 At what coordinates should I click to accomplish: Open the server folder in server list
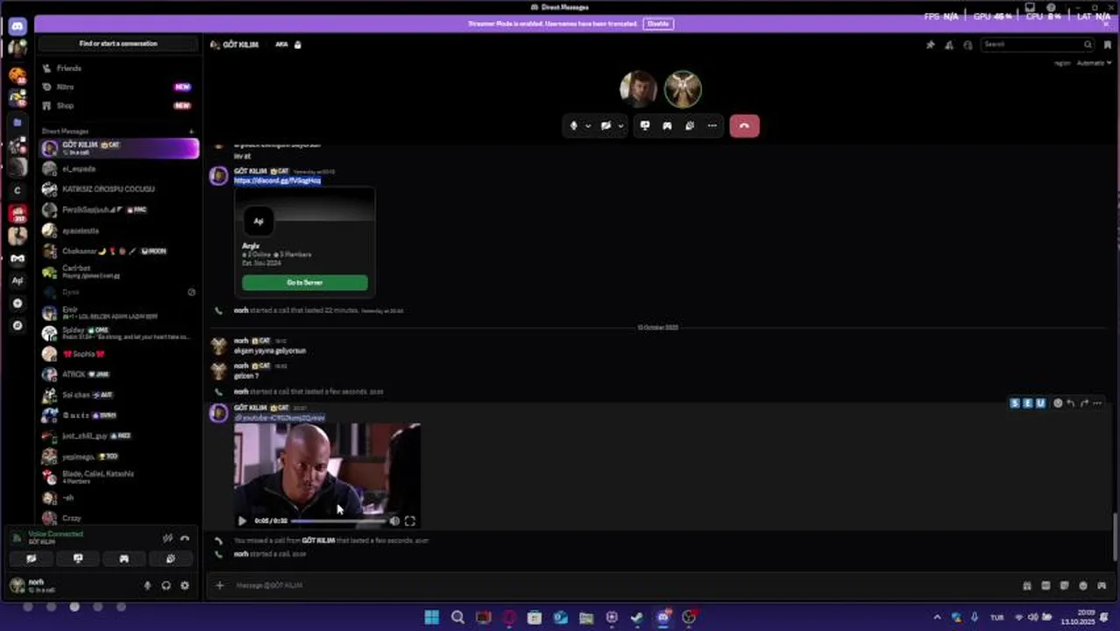(x=17, y=123)
